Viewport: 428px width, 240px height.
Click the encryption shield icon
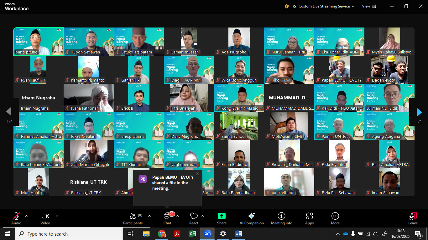(286, 6)
